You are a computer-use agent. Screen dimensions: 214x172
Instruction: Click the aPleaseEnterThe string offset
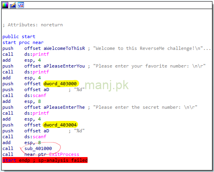64,107
